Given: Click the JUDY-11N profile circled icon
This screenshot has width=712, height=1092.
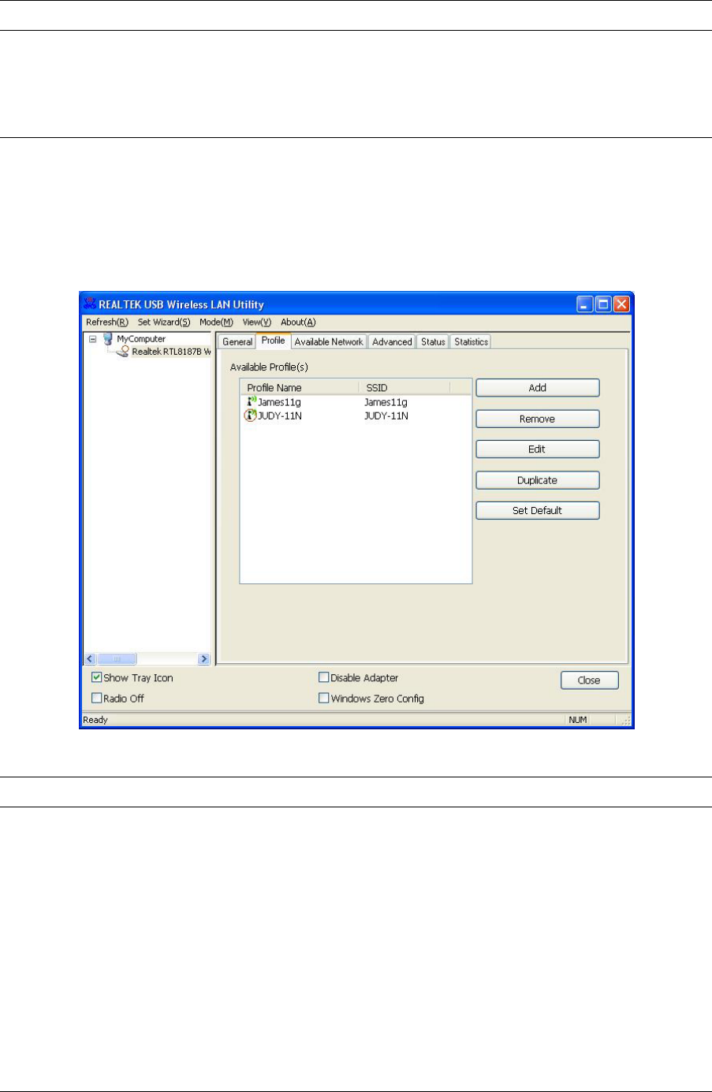Looking at the screenshot, I should coord(251,416).
